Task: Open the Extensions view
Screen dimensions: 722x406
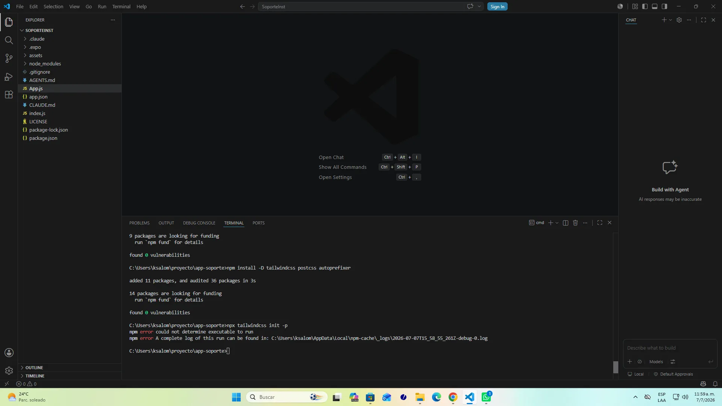Action: point(9,95)
